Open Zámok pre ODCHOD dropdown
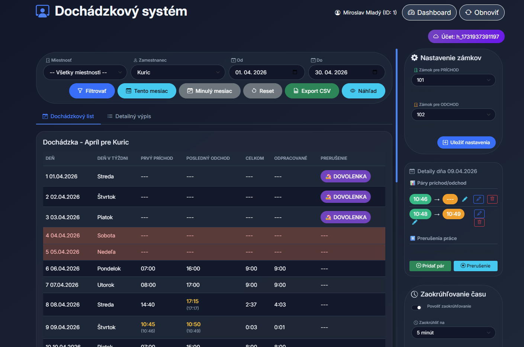This screenshot has height=347, width=524. 453,115
